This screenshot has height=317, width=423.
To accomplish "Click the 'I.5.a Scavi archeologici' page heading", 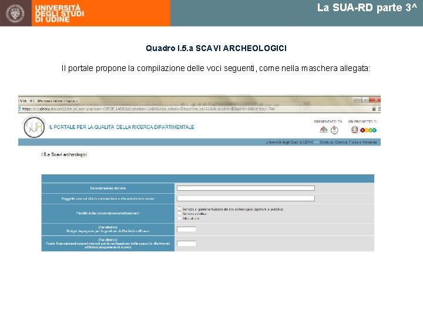I will tap(64, 154).
